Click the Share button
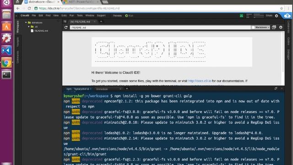 click(x=269, y=16)
